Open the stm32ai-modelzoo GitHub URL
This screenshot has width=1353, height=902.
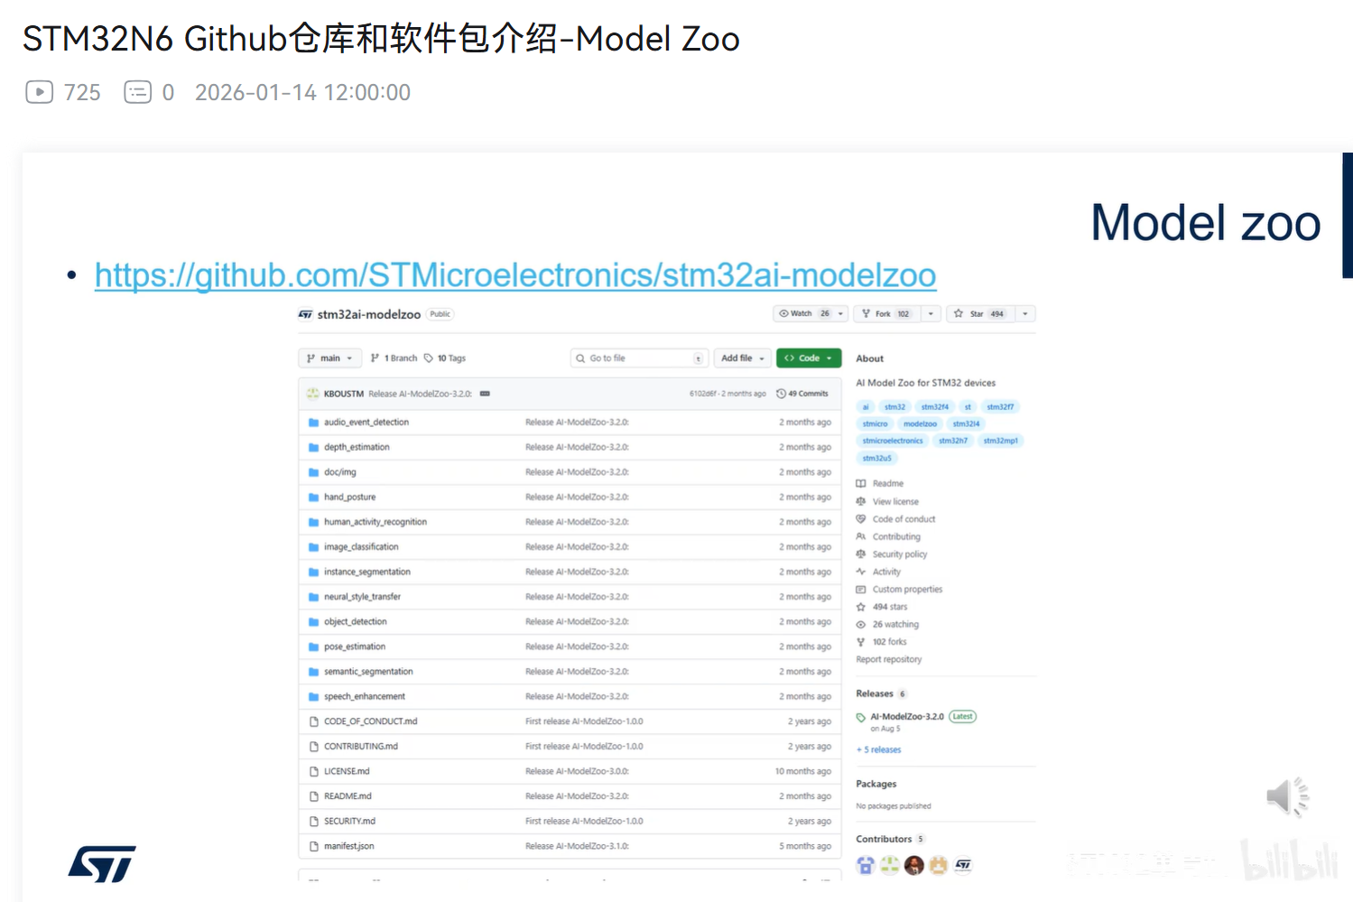(515, 275)
